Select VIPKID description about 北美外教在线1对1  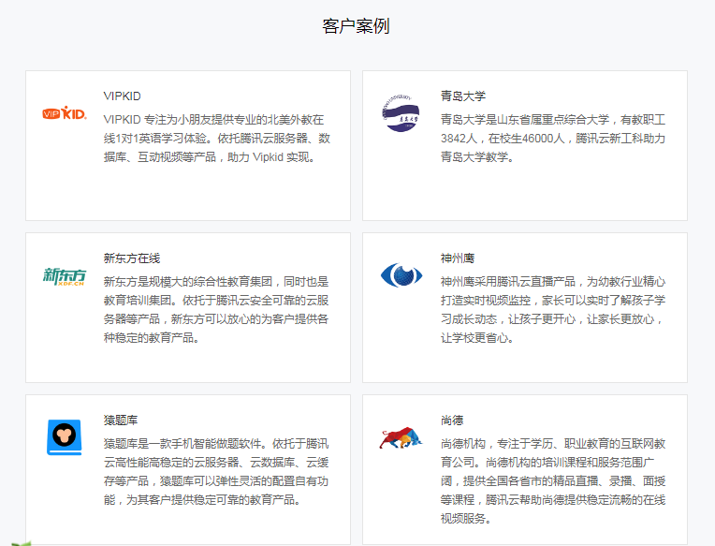(216, 139)
